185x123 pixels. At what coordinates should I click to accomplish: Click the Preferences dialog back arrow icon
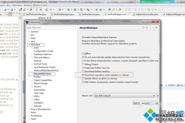point(143,28)
